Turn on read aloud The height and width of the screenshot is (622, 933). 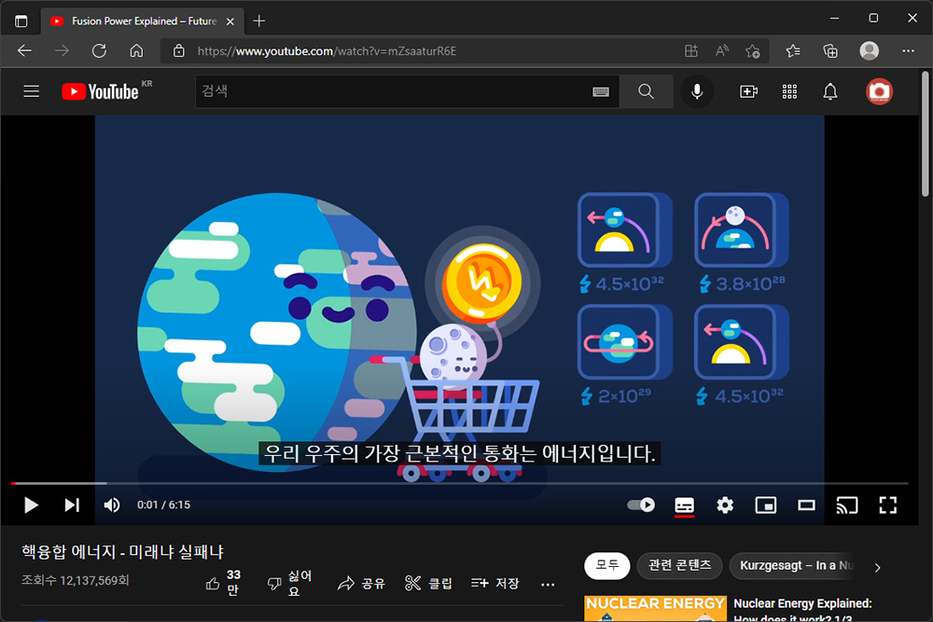point(722,51)
